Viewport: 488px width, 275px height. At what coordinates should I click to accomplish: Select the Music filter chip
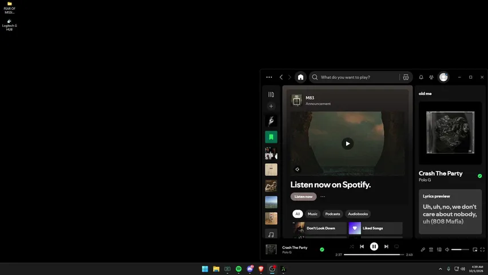312,214
